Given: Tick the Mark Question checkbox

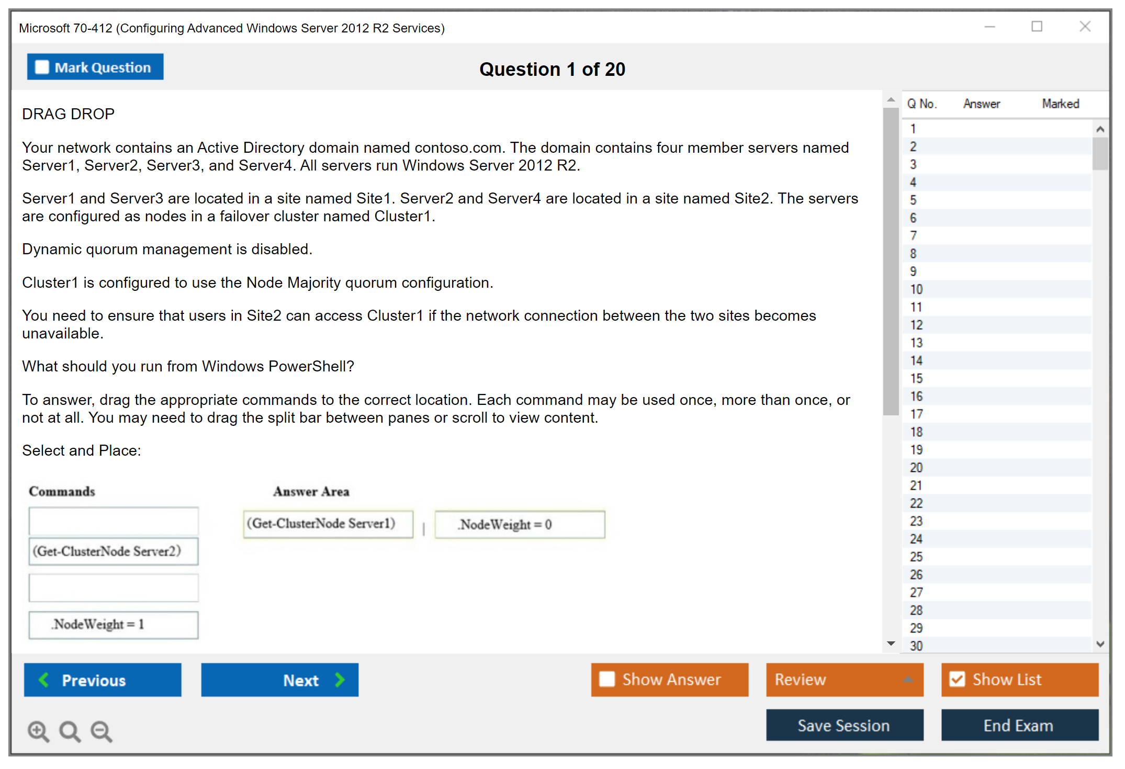Looking at the screenshot, I should [x=42, y=67].
